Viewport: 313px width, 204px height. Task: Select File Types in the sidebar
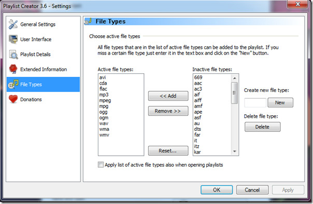[x=43, y=84]
